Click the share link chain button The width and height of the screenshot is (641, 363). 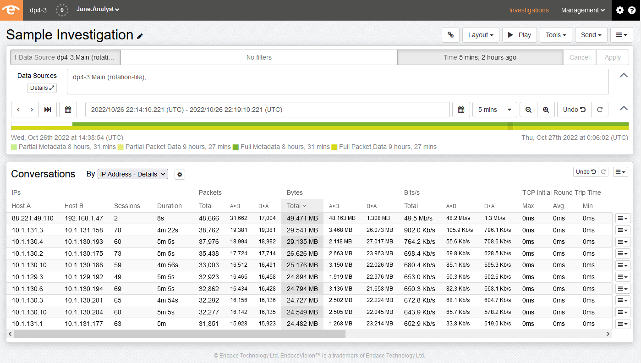click(450, 35)
